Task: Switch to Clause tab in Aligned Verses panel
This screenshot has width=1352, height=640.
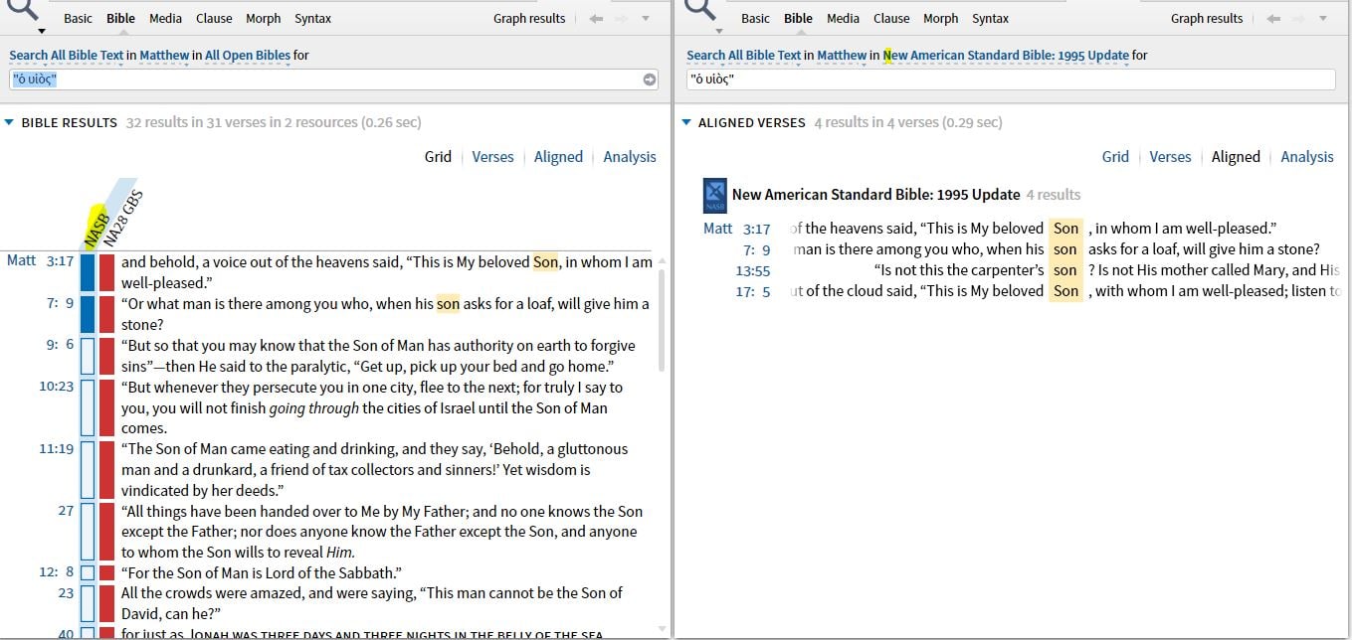Action: (891, 19)
